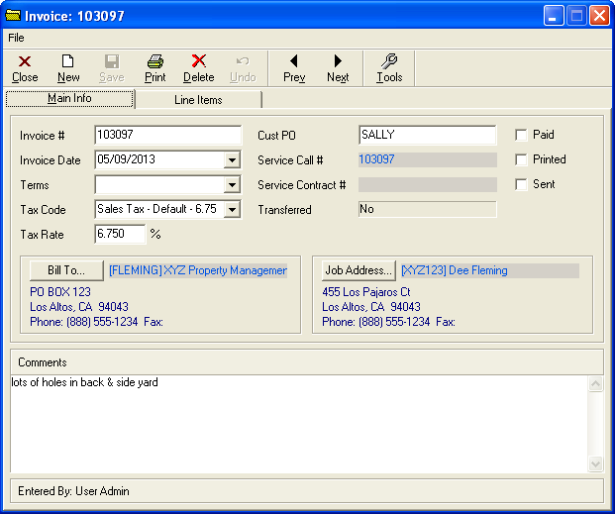Open the Tax Code dropdown arrow

tap(232, 209)
